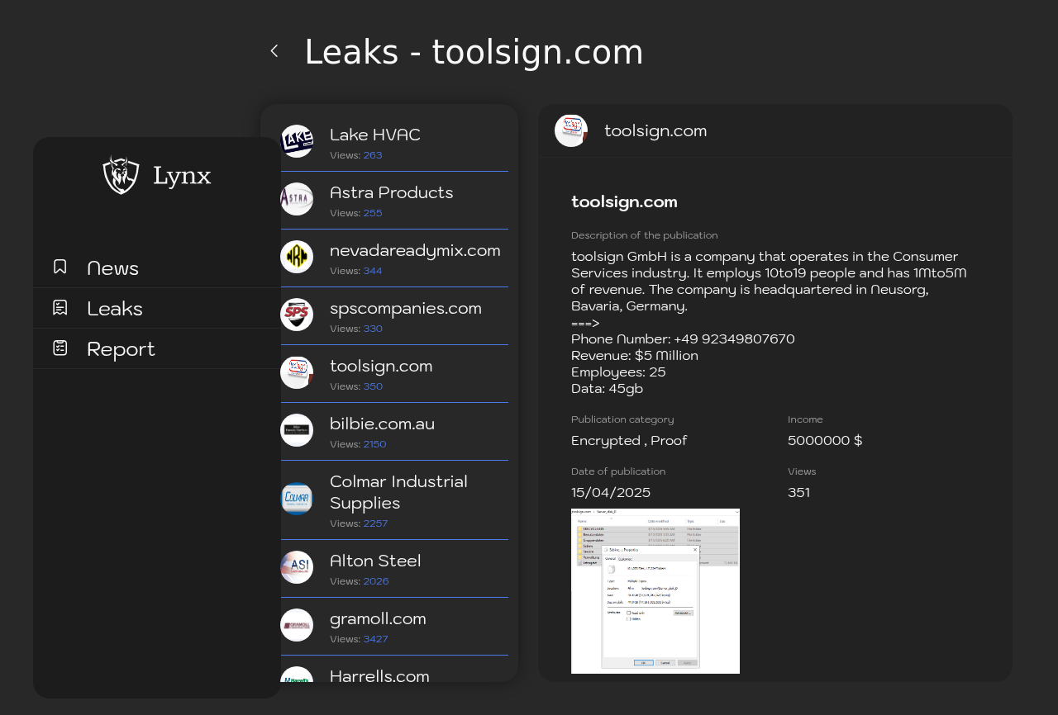The image size is (1058, 715).
Task: Click 'Phone Number: +49 92349807670' line
Action: click(683, 339)
